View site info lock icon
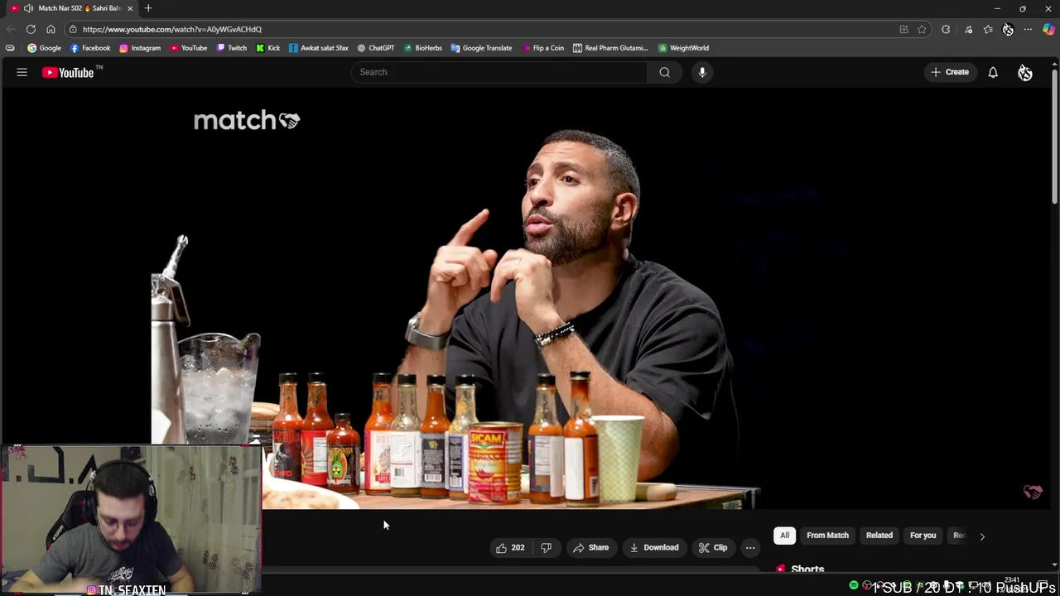 73,29
